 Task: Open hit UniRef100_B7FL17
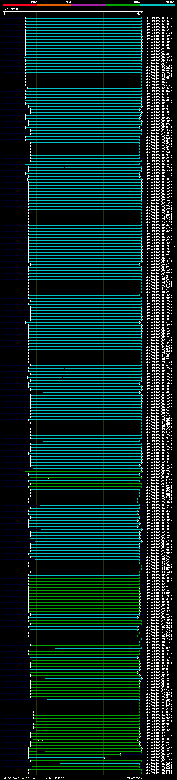tap(158, 27)
